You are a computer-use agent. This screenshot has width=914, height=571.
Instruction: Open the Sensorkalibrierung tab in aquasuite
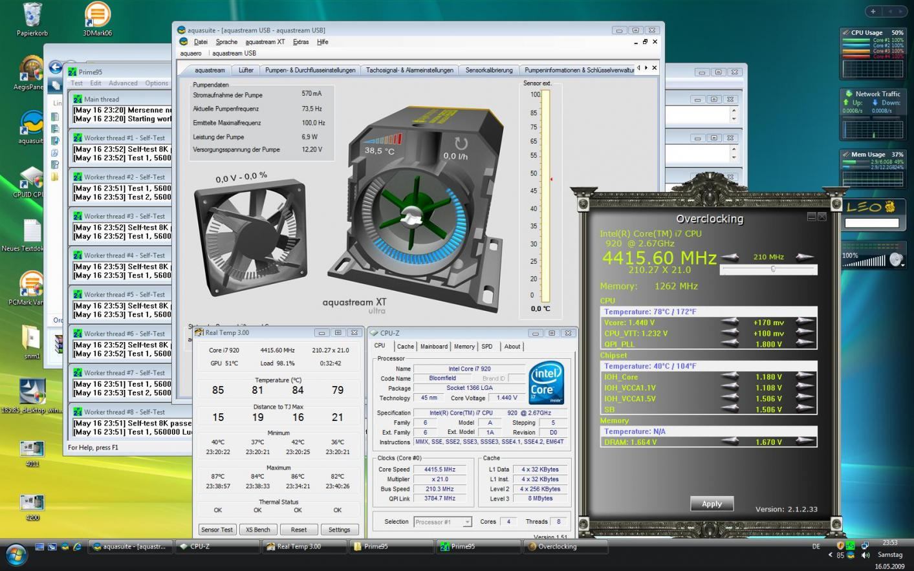tap(489, 70)
